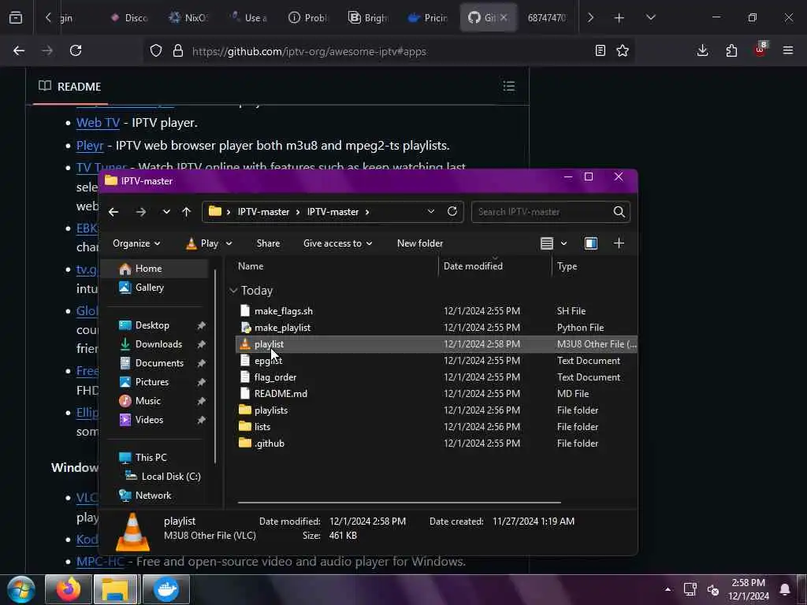Go back in Firefox browser
Viewport: 807px width, 605px height.
coord(19,50)
